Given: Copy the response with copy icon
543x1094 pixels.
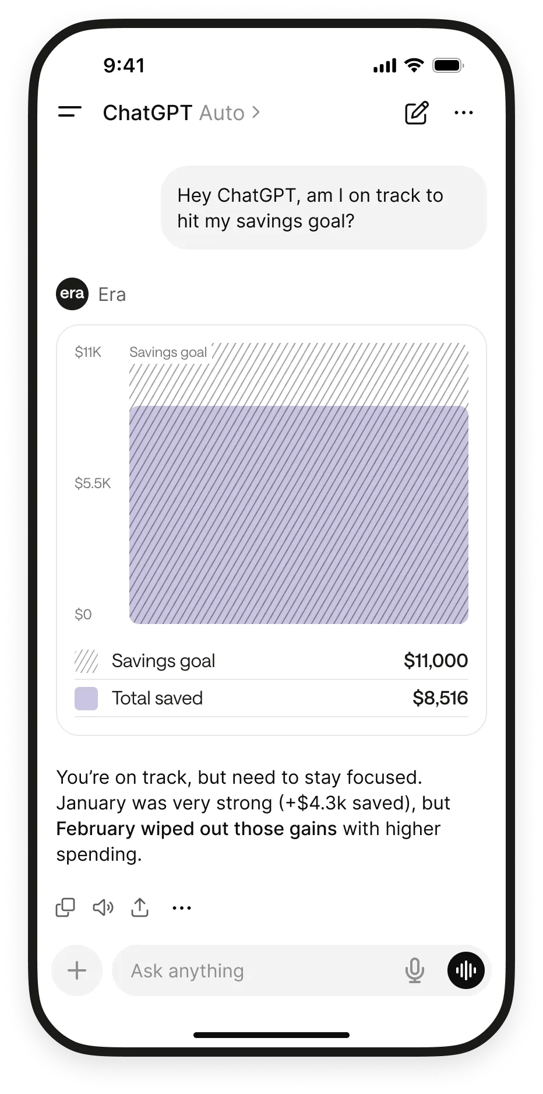Looking at the screenshot, I should [x=65, y=908].
